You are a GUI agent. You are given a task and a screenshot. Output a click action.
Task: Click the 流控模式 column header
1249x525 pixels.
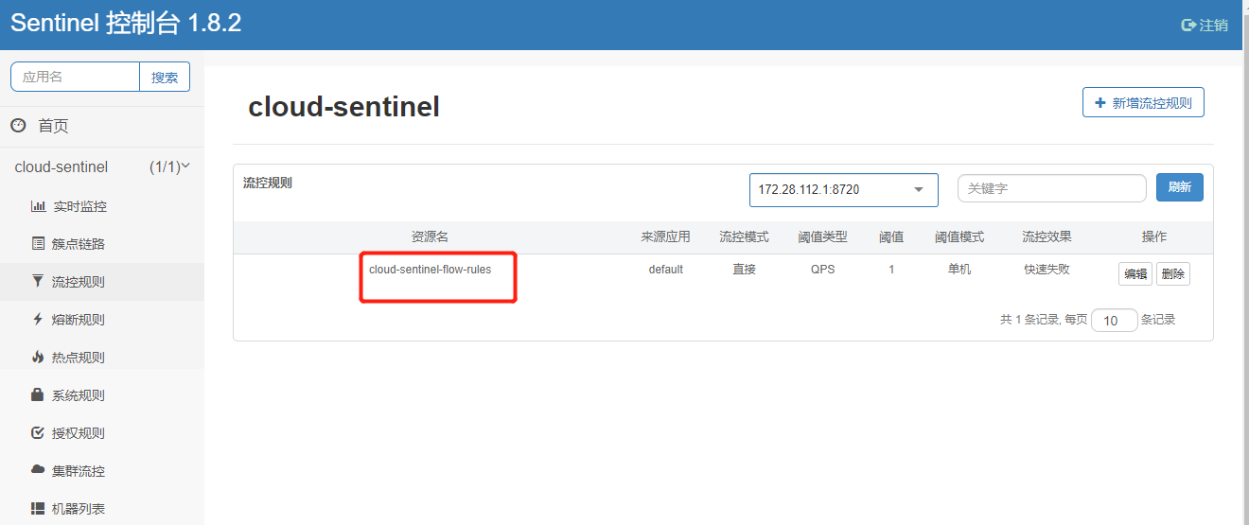pyautogui.click(x=745, y=236)
